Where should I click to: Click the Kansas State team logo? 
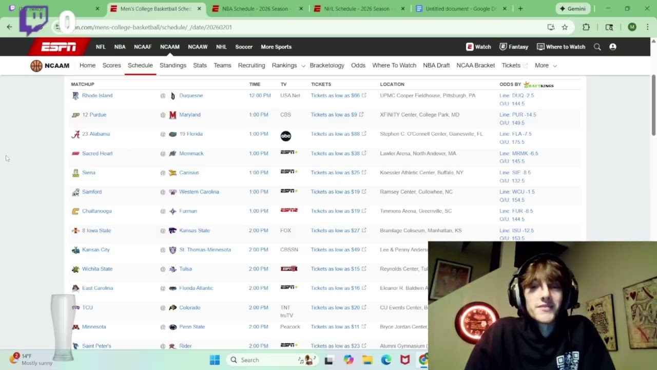click(173, 231)
